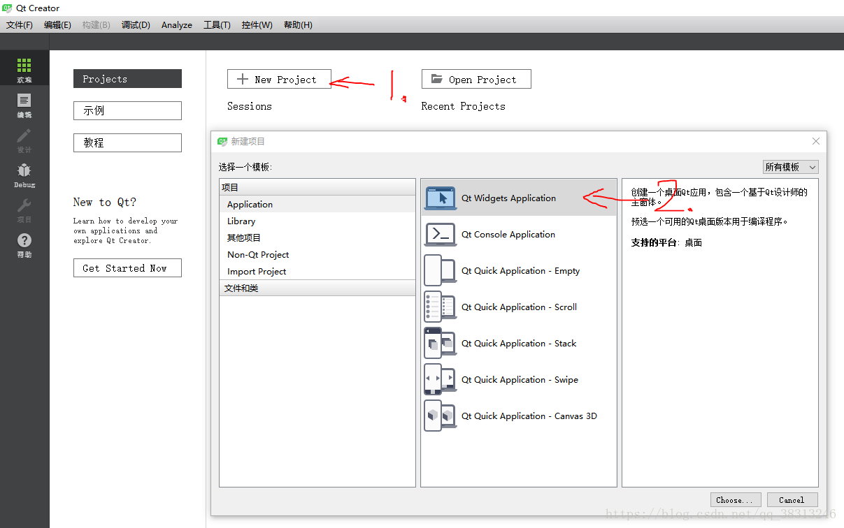Close the 新建项目 dialog
Image resolution: width=844 pixels, height=528 pixels.
(815, 141)
